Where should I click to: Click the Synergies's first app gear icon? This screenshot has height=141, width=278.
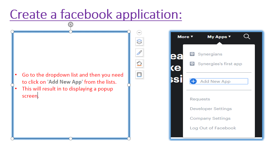pos(192,64)
